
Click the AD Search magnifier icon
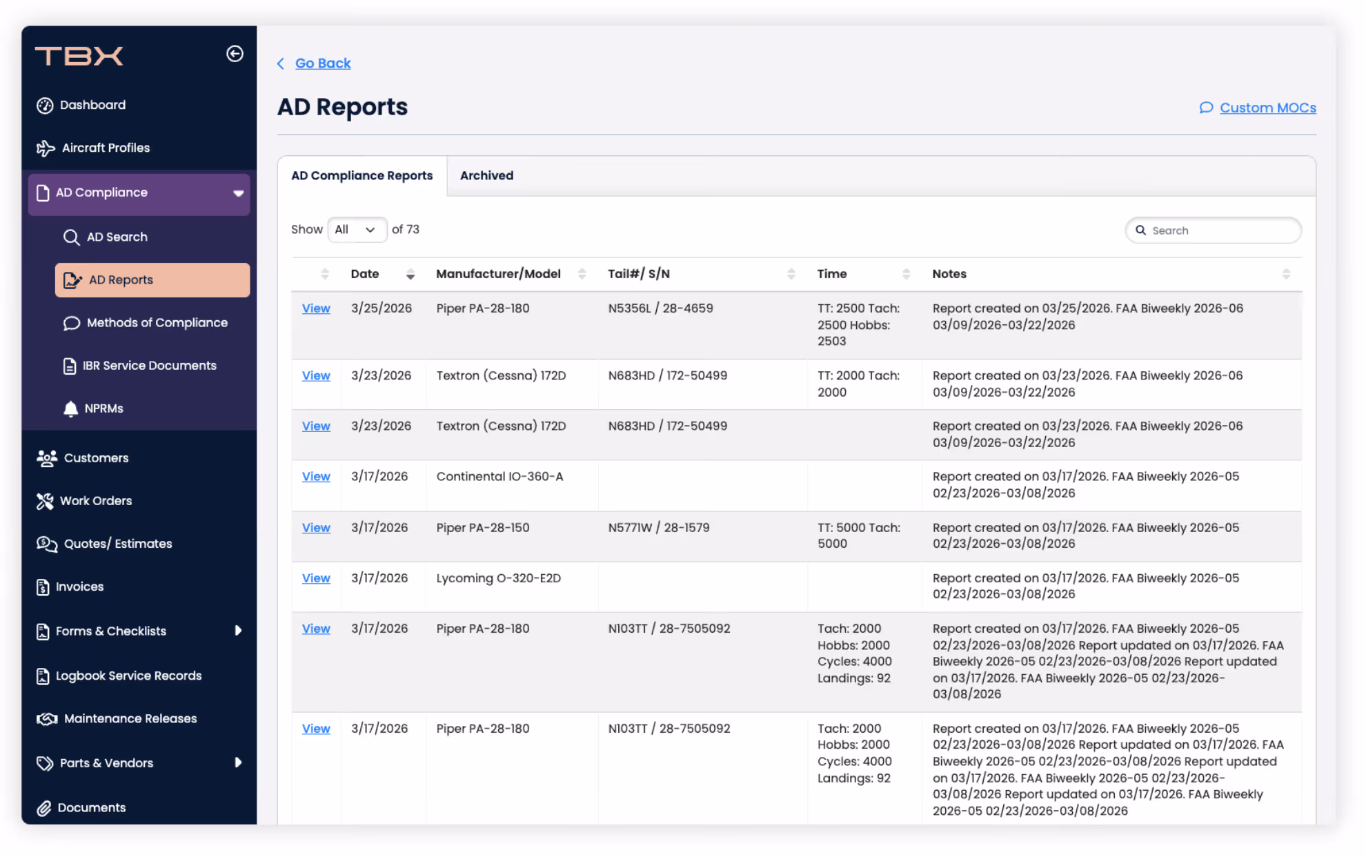point(71,237)
